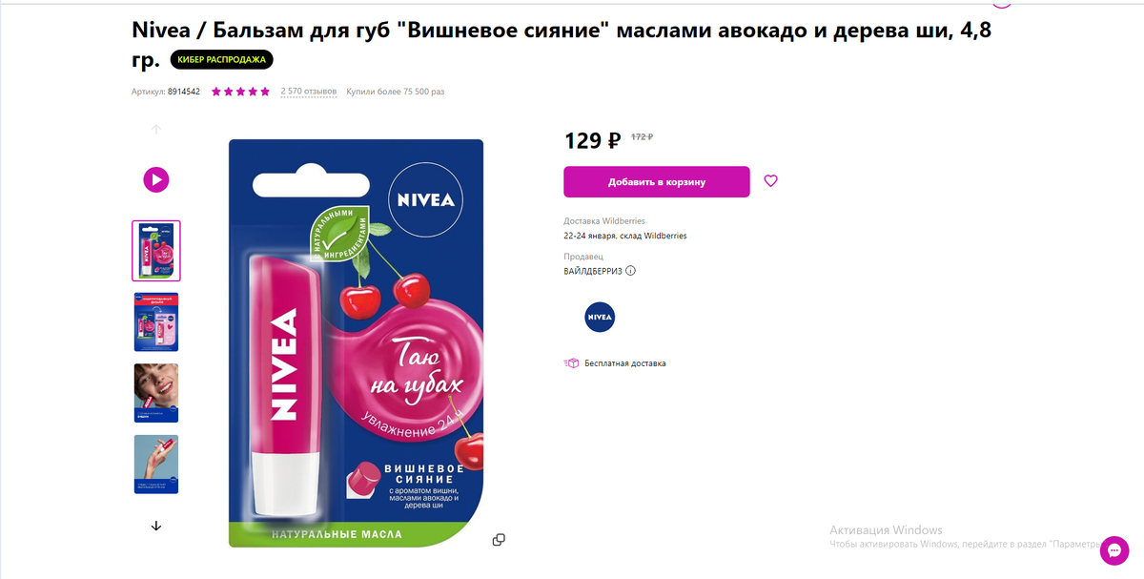The image size is (1144, 579).
Task: Click the five-star rating
Action: pyautogui.click(x=240, y=92)
